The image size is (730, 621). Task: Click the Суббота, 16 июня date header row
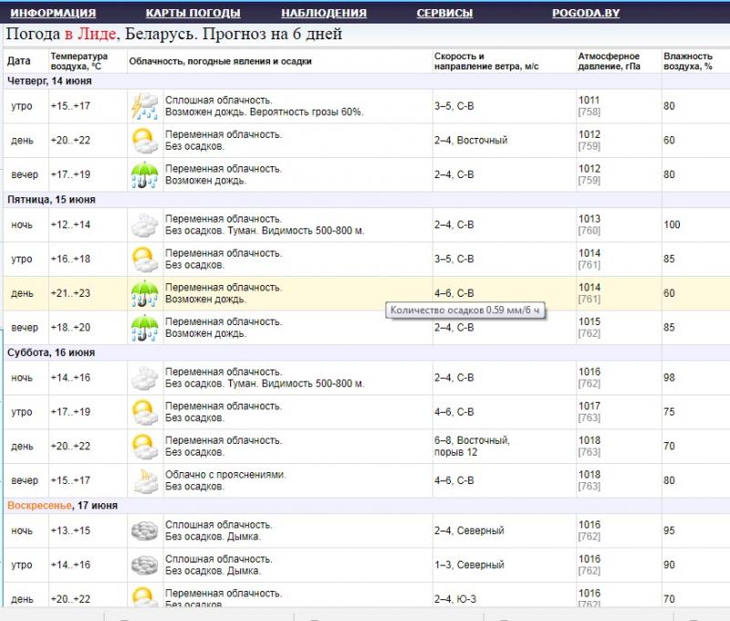51,353
